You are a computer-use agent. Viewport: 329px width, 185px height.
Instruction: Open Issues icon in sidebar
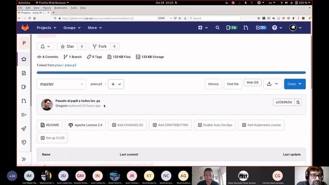tap(24, 87)
